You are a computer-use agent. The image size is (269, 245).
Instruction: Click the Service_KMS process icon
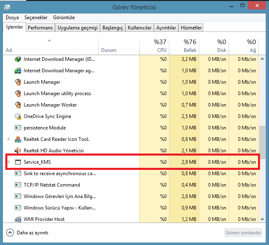tap(18, 162)
